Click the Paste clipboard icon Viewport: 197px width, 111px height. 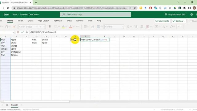click(7, 27)
